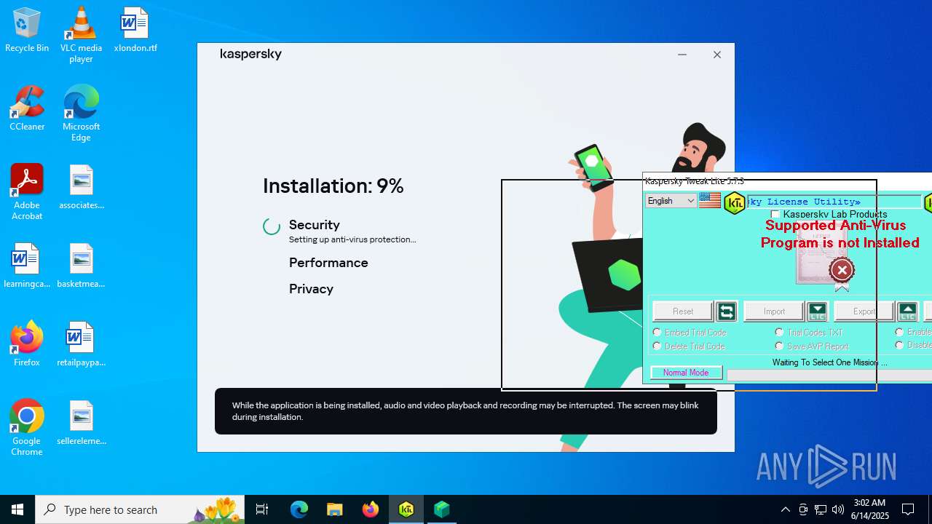Click the US flag icon in Tweak Lite
The height and width of the screenshot is (524, 932).
[x=709, y=201]
